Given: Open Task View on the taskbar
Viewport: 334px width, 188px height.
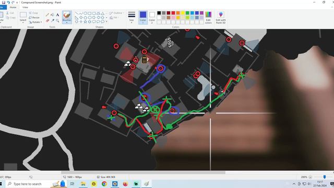Looking at the screenshot, I should coord(72,184).
